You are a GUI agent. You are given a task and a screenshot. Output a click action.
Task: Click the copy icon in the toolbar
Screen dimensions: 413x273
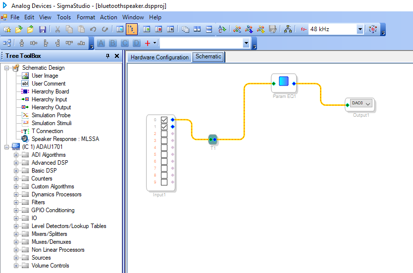[x=69, y=29]
